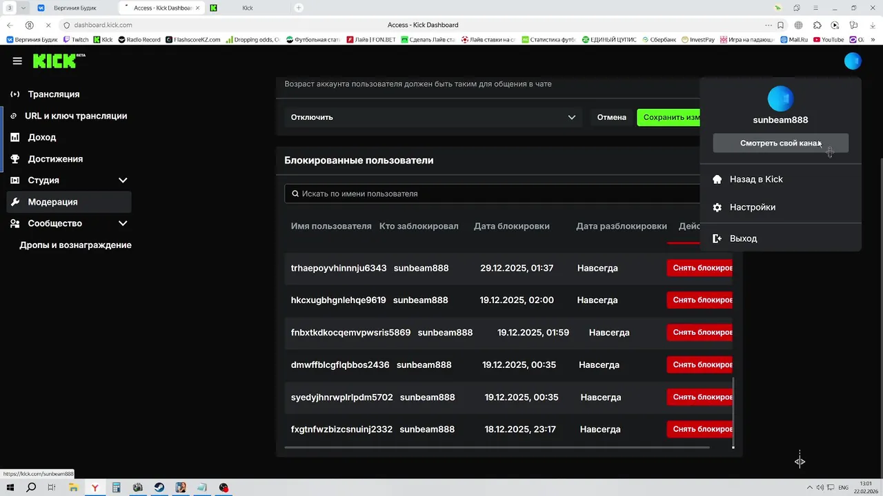Click the large avatar above sunbeam888

(x=780, y=99)
